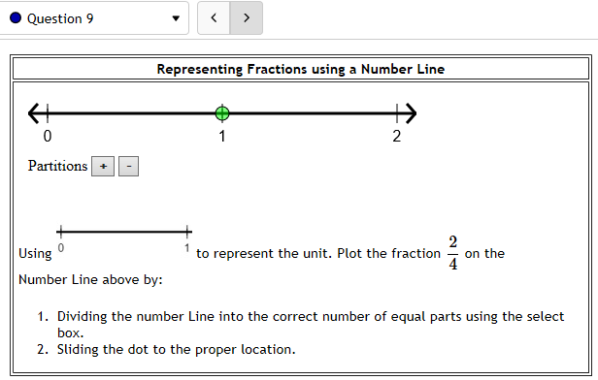Click the number 0 label under the number line
This screenshot has width=598, height=380.
point(48,136)
